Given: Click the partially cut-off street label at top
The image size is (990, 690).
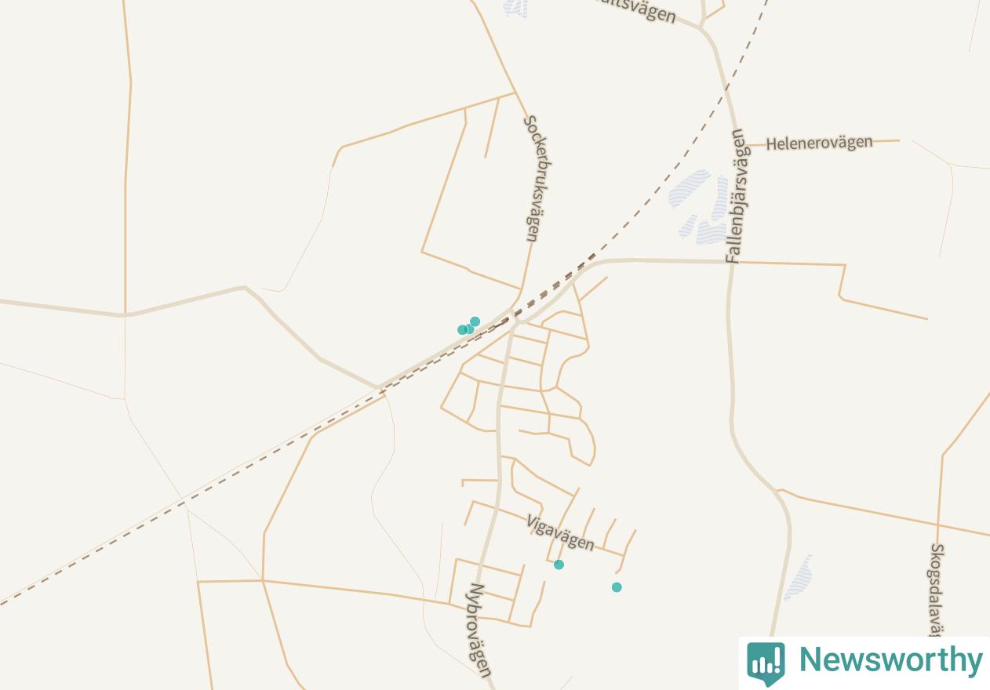Looking at the screenshot, I should (634, 10).
